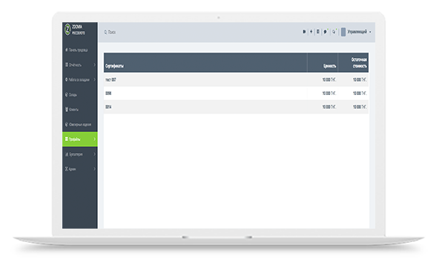Click the list document icon in top toolbar

pyautogui.click(x=318, y=32)
